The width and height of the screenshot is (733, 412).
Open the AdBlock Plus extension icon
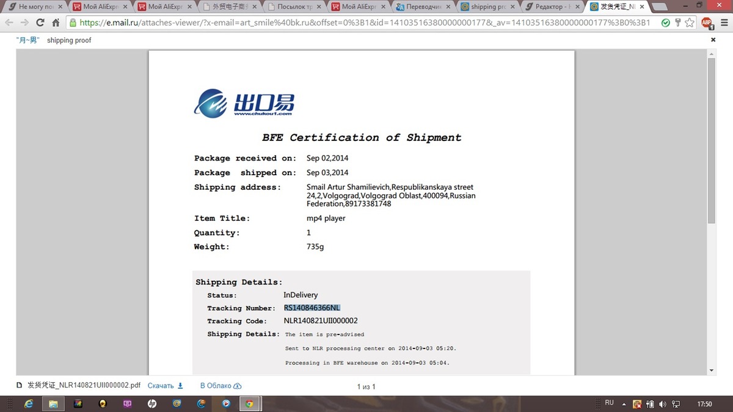pos(707,23)
